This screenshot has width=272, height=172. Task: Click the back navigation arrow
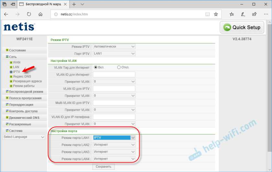point(6,14)
